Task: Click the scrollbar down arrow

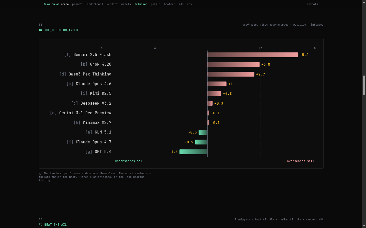Action: click(364, 225)
